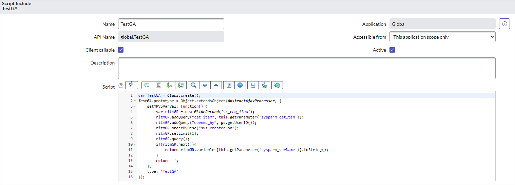
Task: Click the Accessible from label
Action: click(x=370, y=37)
